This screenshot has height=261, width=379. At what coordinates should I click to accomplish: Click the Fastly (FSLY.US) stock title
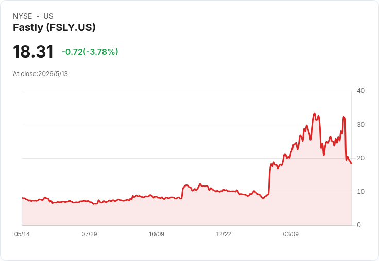click(x=54, y=27)
